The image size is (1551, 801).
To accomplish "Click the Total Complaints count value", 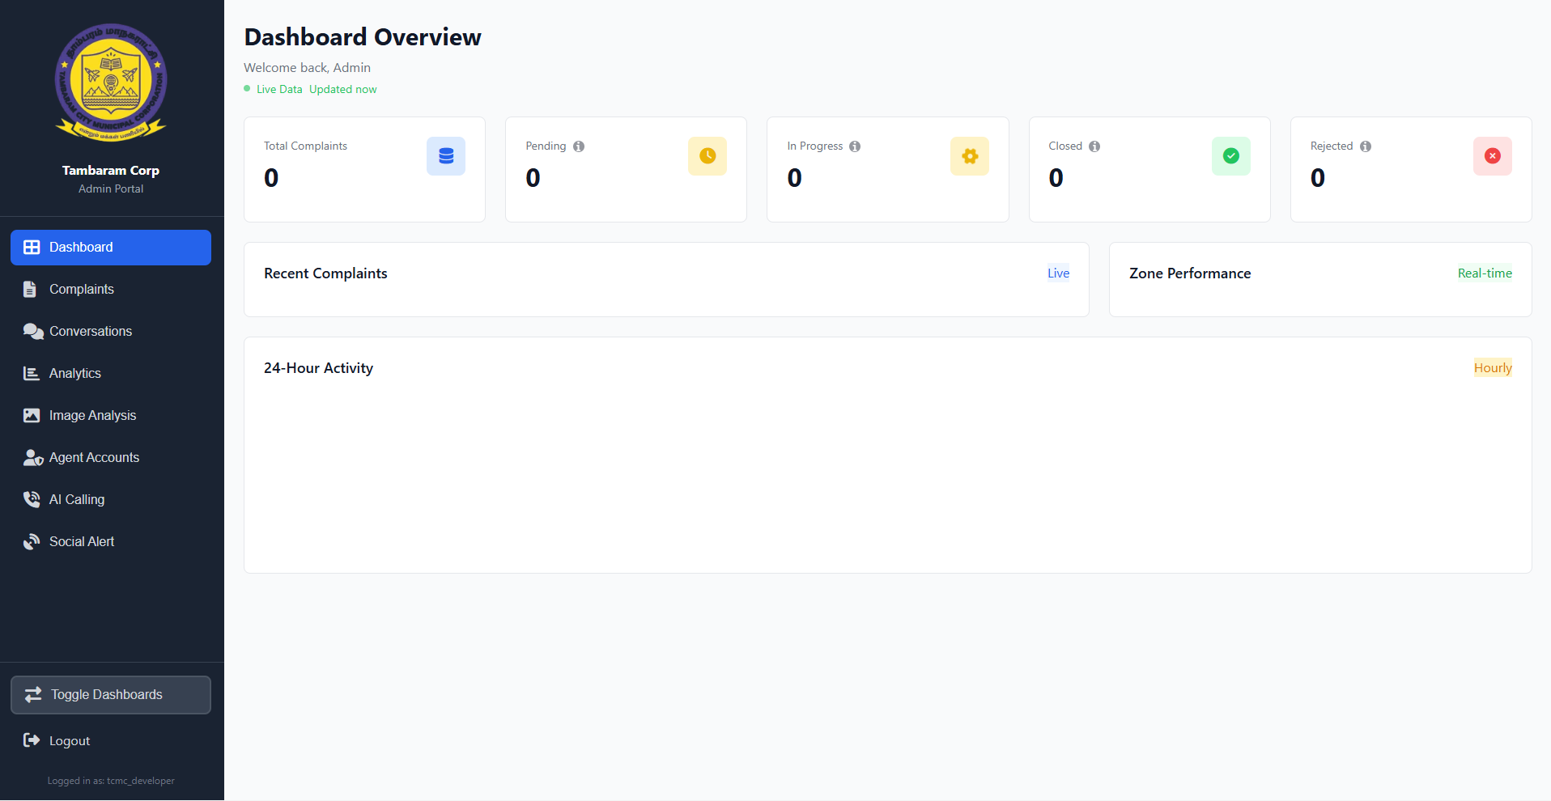I will point(271,178).
